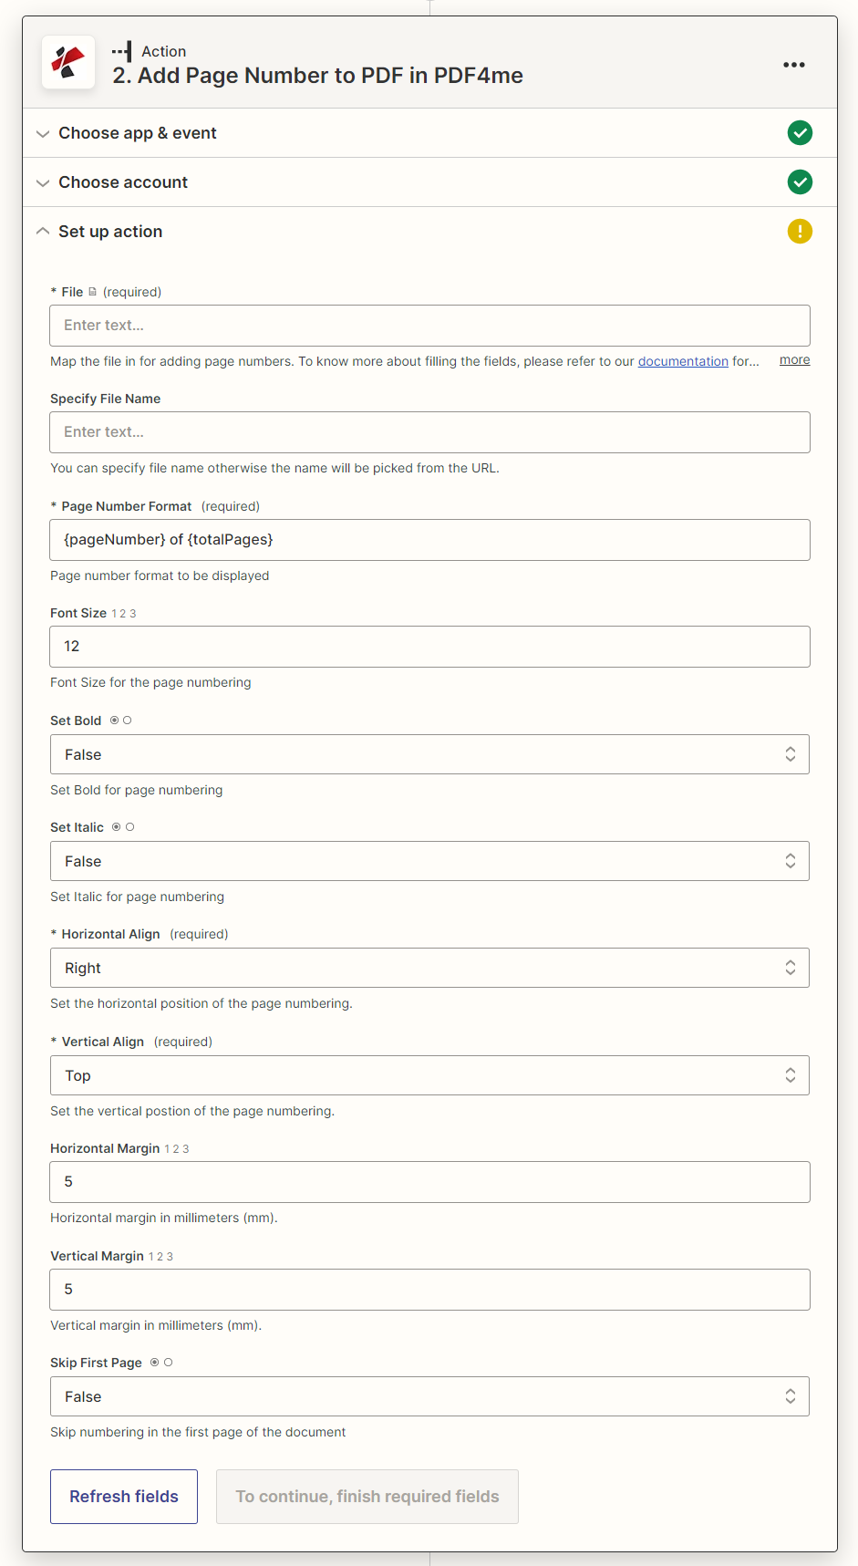
Task: Click the green checkmark on Choose account
Action: 800,181
